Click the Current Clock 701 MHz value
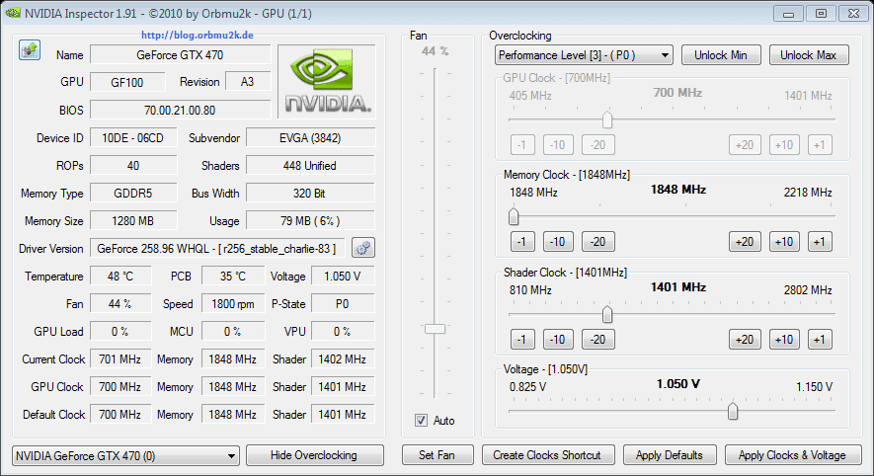Image resolution: width=874 pixels, height=476 pixels. point(120,358)
